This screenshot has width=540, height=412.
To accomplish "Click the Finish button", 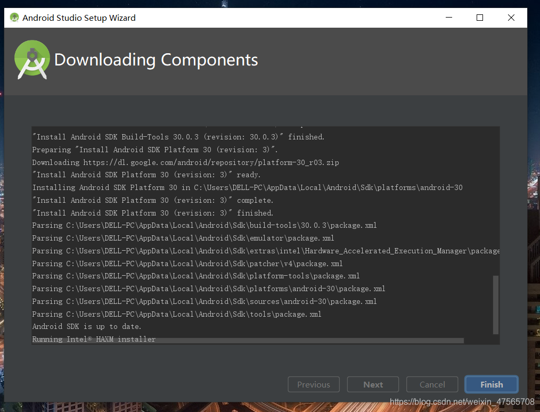I will pos(492,384).
